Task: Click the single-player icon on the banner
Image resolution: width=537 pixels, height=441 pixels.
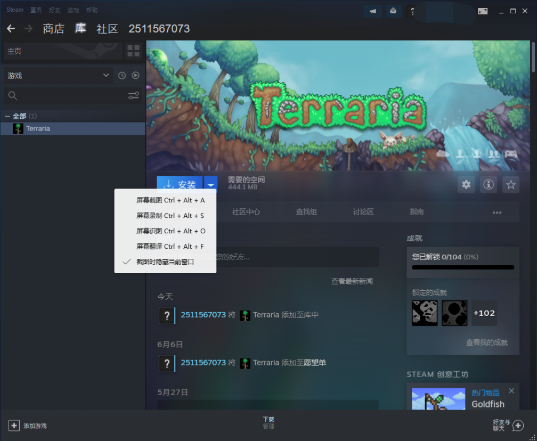Action: tap(460, 154)
